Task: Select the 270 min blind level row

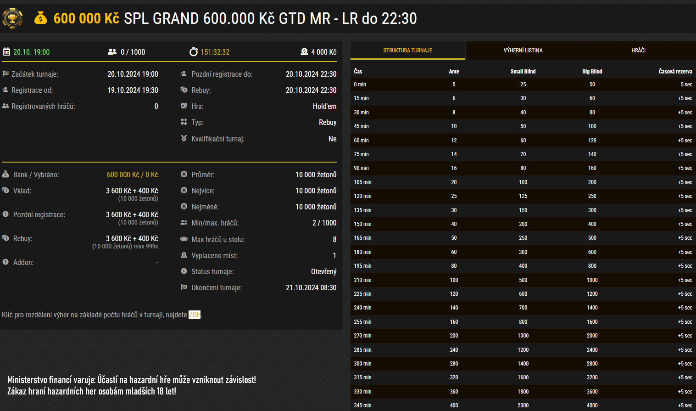Action: [523, 336]
